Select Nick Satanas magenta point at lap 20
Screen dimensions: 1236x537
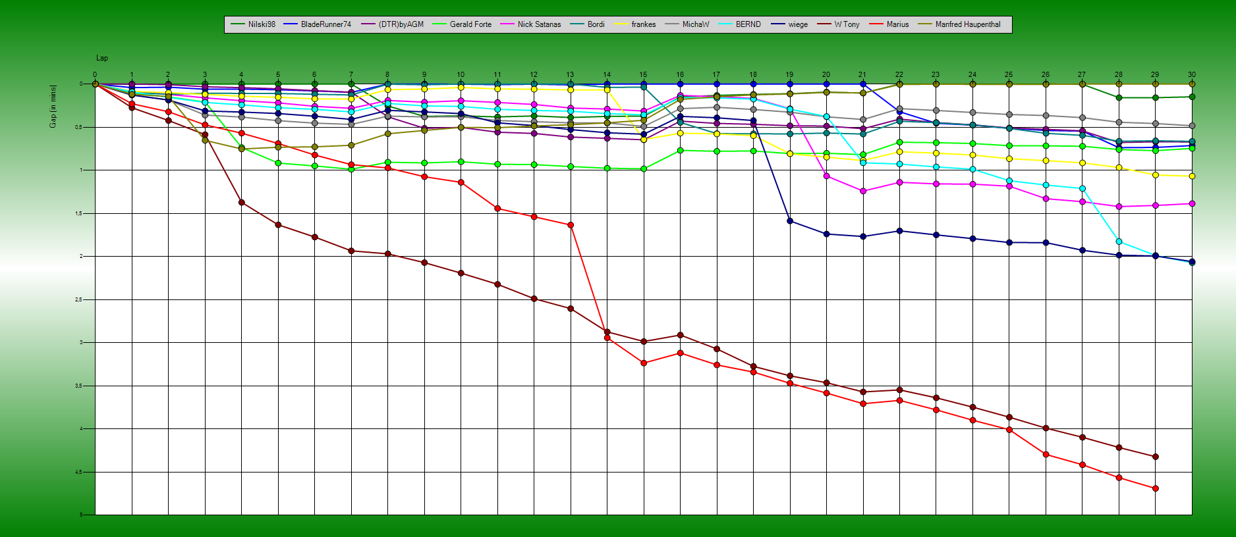pos(826,176)
